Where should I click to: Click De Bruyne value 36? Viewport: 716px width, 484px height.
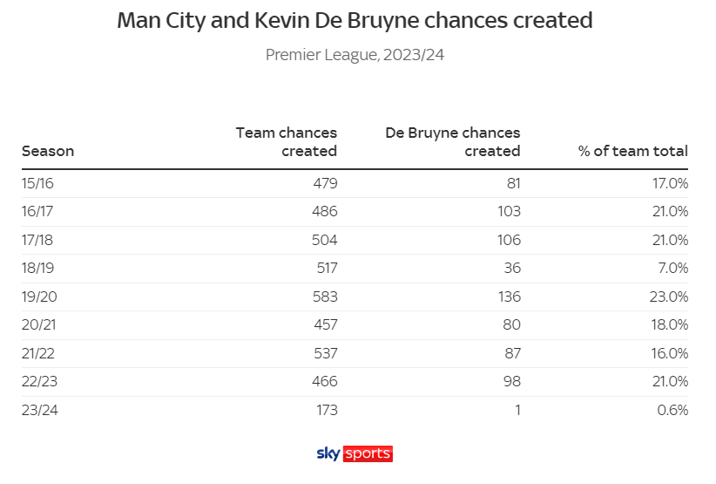coord(512,268)
